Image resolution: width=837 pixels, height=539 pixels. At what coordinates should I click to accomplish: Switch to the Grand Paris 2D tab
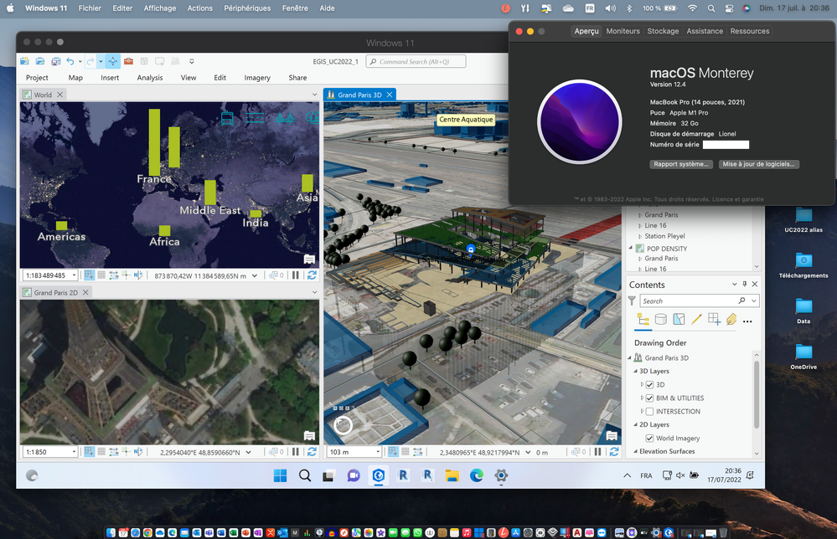(55, 292)
